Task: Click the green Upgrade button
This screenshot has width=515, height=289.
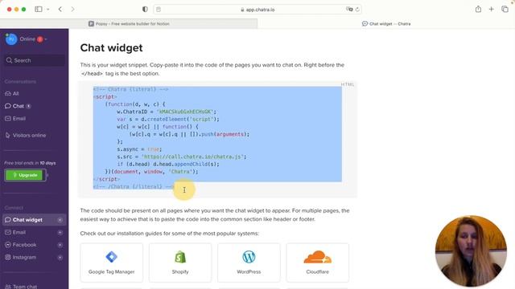Action: 25,175
